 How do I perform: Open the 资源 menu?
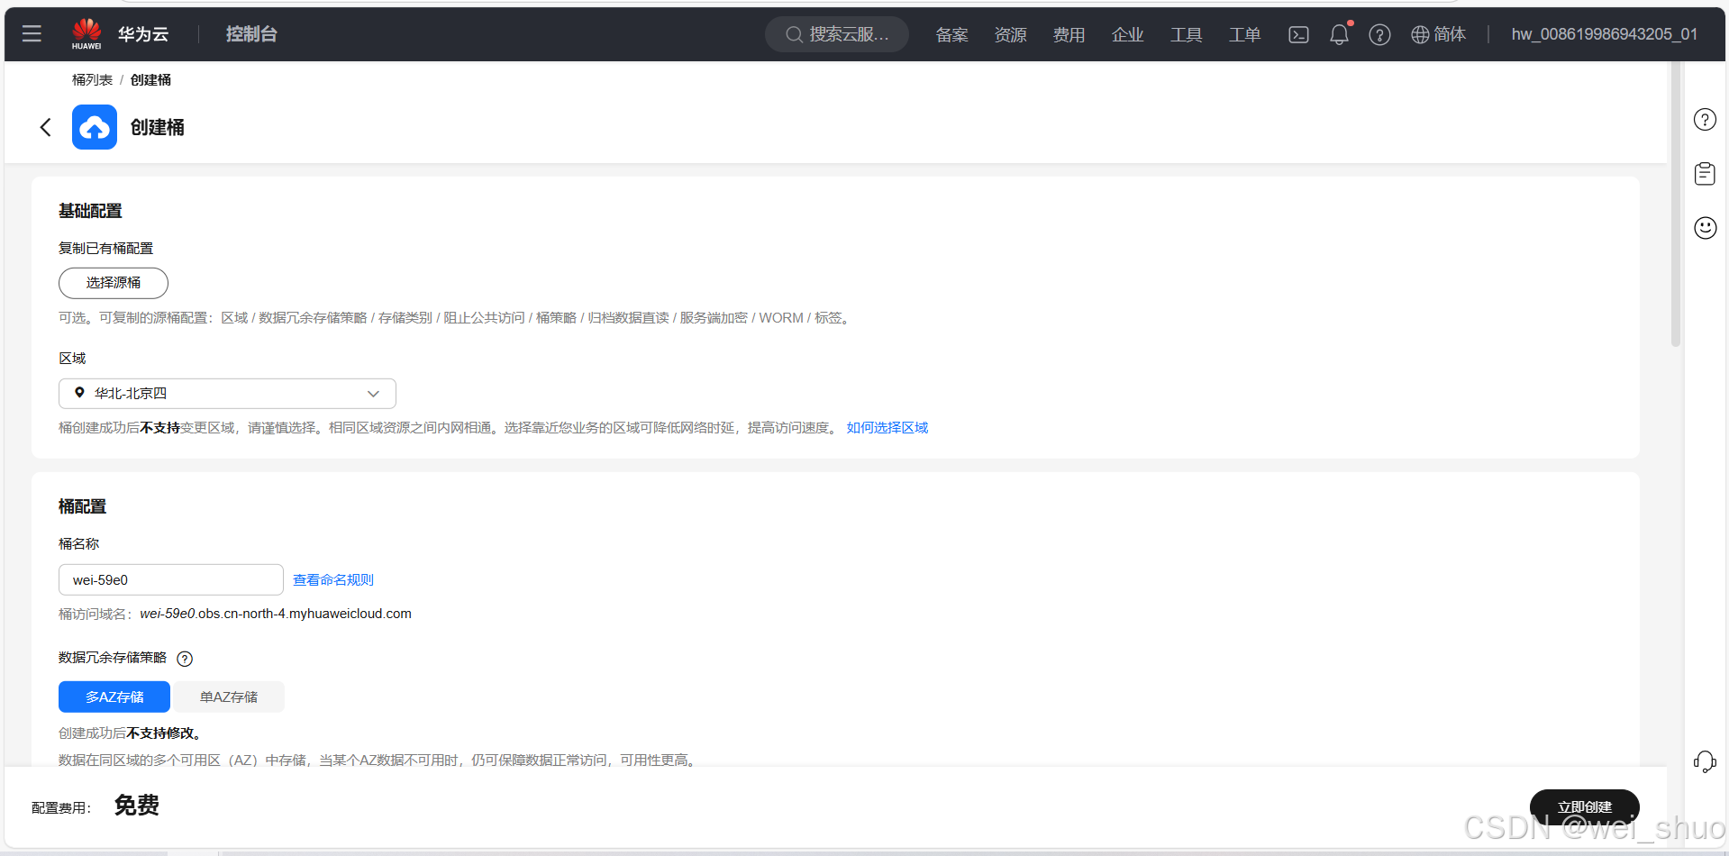pyautogui.click(x=1010, y=34)
